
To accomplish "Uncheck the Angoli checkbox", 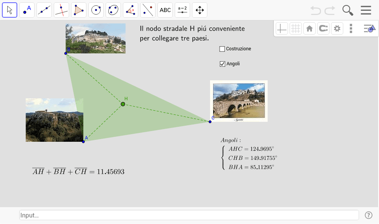I will tap(222, 64).
